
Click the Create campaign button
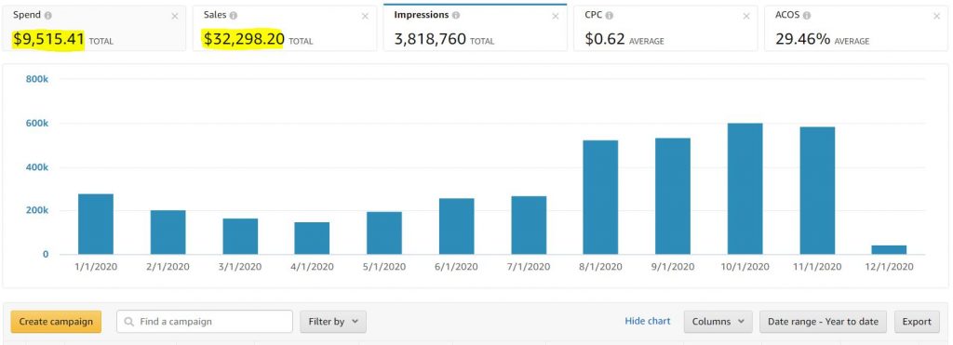tap(56, 322)
